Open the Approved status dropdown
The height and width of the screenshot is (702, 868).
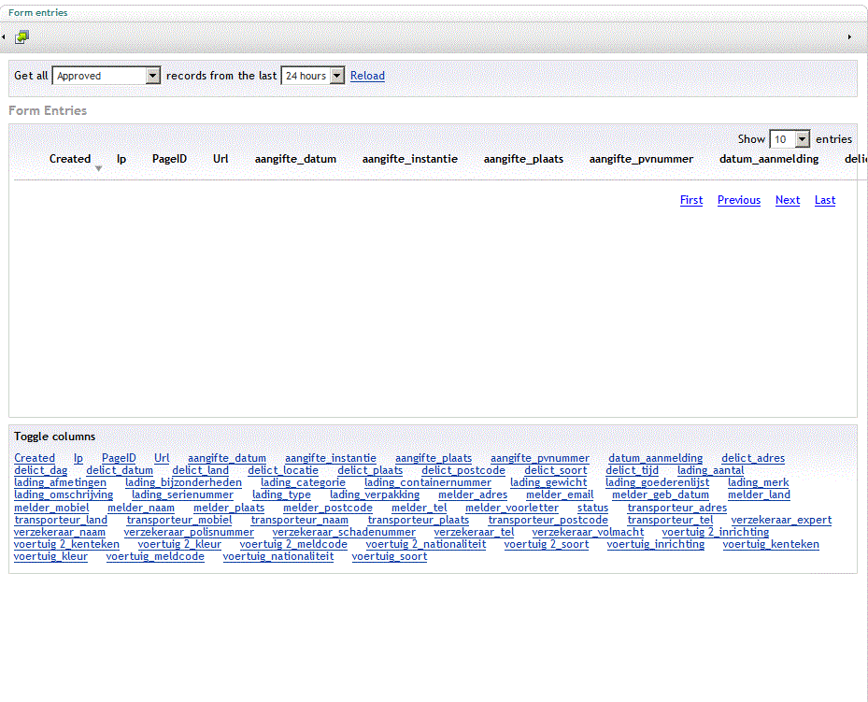[x=107, y=76]
